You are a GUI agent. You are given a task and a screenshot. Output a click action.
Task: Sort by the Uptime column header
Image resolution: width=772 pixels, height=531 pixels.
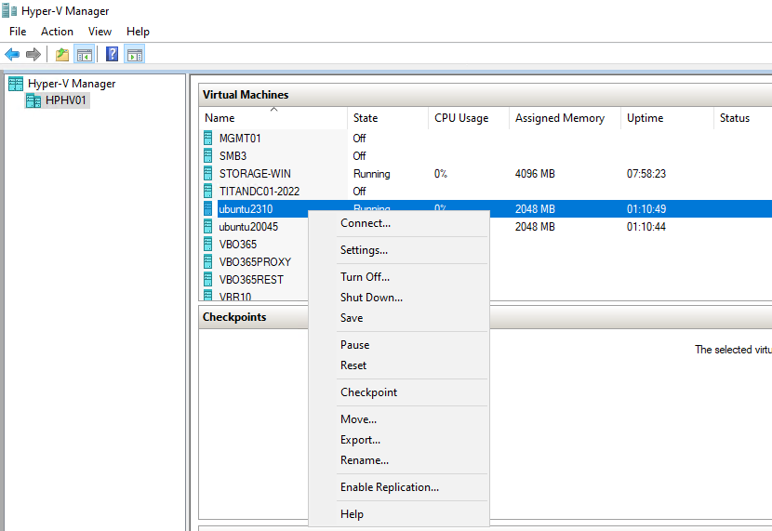click(667, 118)
